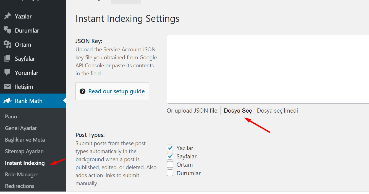
Task: Uncheck the Sayfalar post type checkbox
Action: point(170,156)
